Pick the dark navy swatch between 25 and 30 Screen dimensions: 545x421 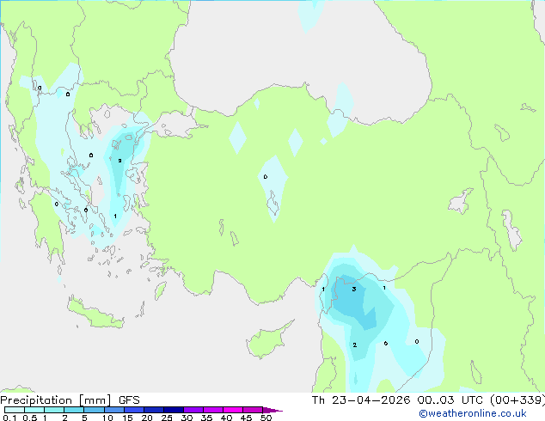click(x=173, y=410)
